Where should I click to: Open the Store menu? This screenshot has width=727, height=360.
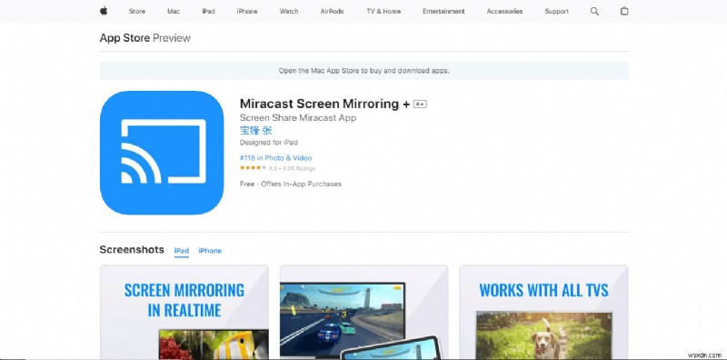coord(137,11)
